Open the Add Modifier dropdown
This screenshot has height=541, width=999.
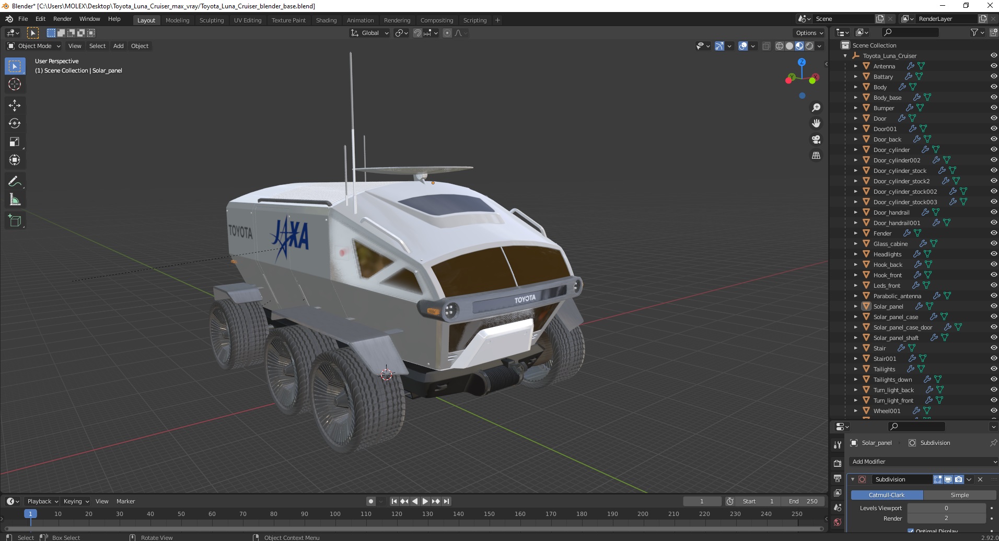[923, 462]
